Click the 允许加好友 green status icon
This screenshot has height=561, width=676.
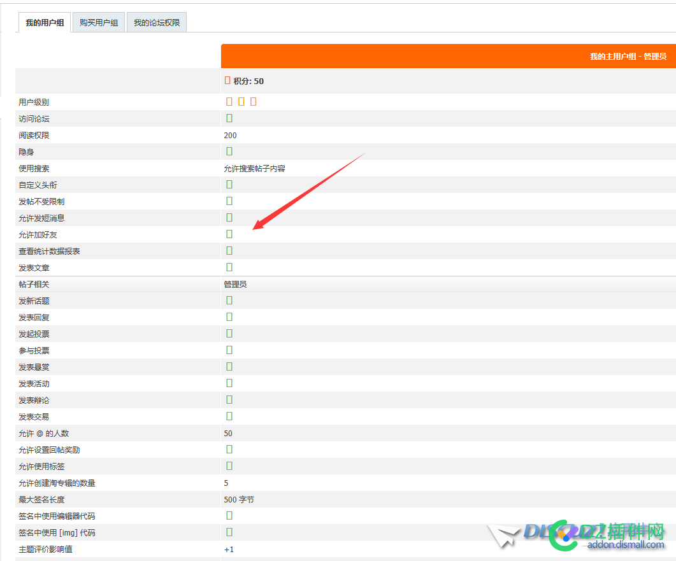pos(229,234)
